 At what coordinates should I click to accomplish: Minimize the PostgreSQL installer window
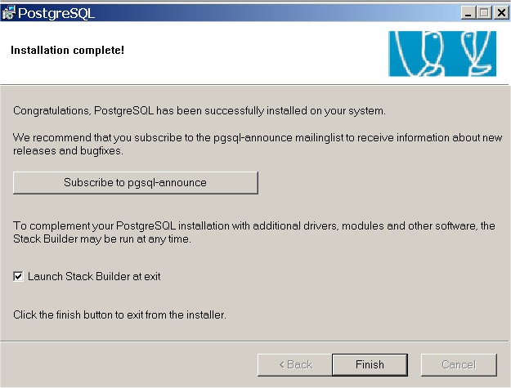point(468,13)
